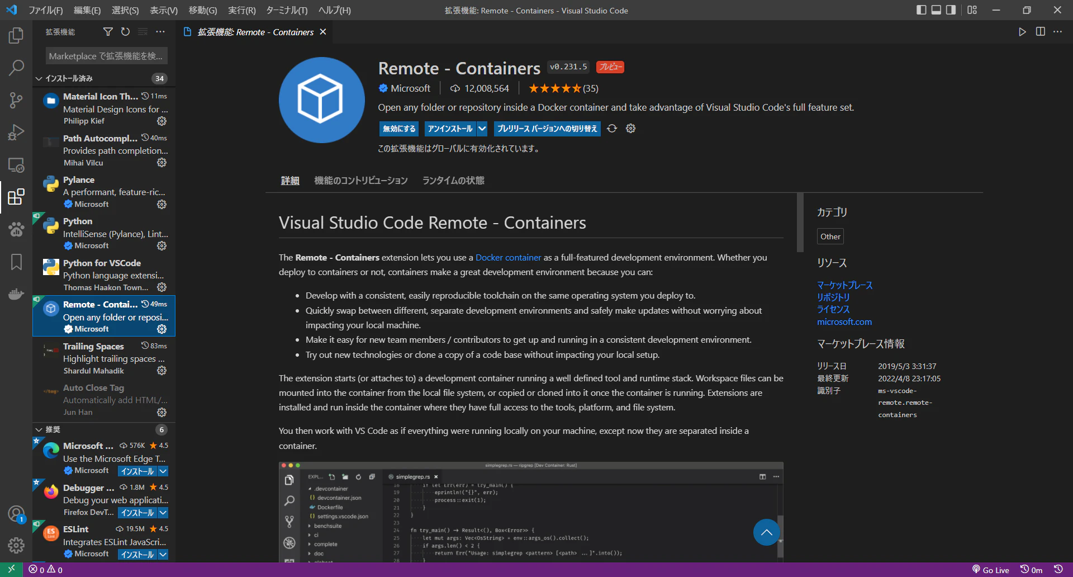Switch to ランタイムの状態 tab
1073x577 pixels.
(x=453, y=181)
